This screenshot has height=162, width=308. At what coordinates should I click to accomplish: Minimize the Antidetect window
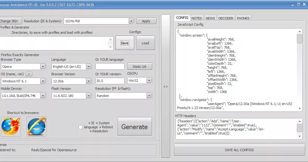pyautogui.click(x=293, y=5)
